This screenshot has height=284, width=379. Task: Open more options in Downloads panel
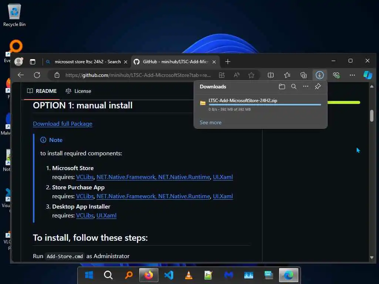(306, 87)
